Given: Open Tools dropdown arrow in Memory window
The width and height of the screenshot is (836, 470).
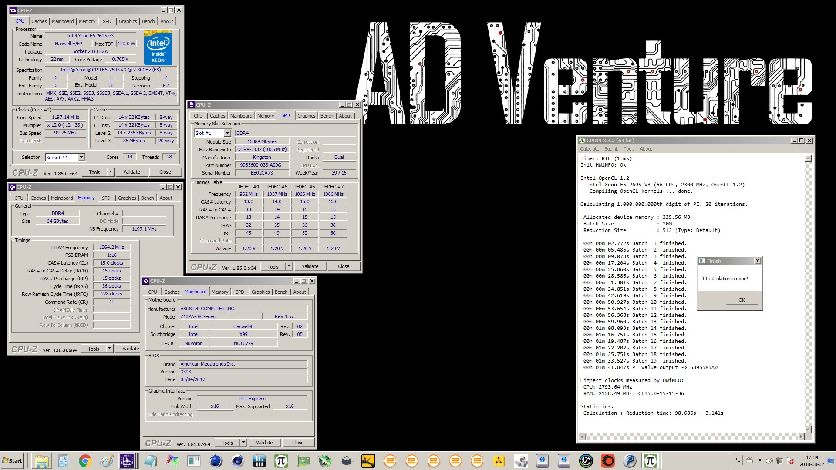Looking at the screenshot, I should coord(109,349).
